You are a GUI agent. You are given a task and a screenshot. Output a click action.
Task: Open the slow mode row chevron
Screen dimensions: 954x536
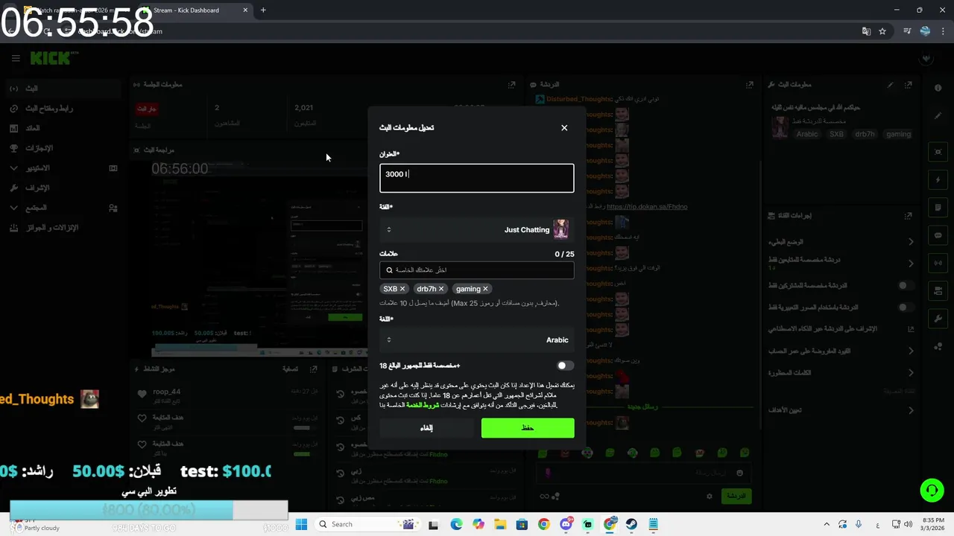911,242
